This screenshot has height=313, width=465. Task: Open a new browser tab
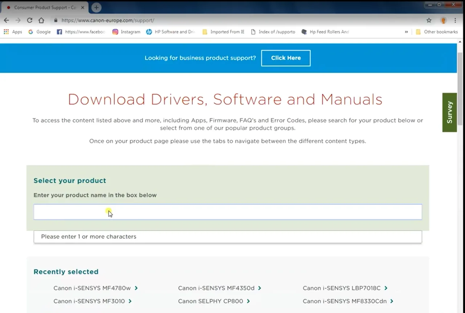pos(96,7)
